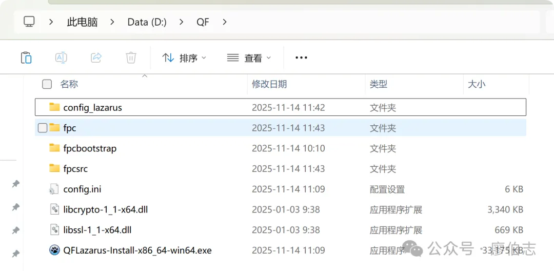
Task: Select the libssl-1_1-x64.dll file name
Action: pyautogui.click(x=97, y=230)
